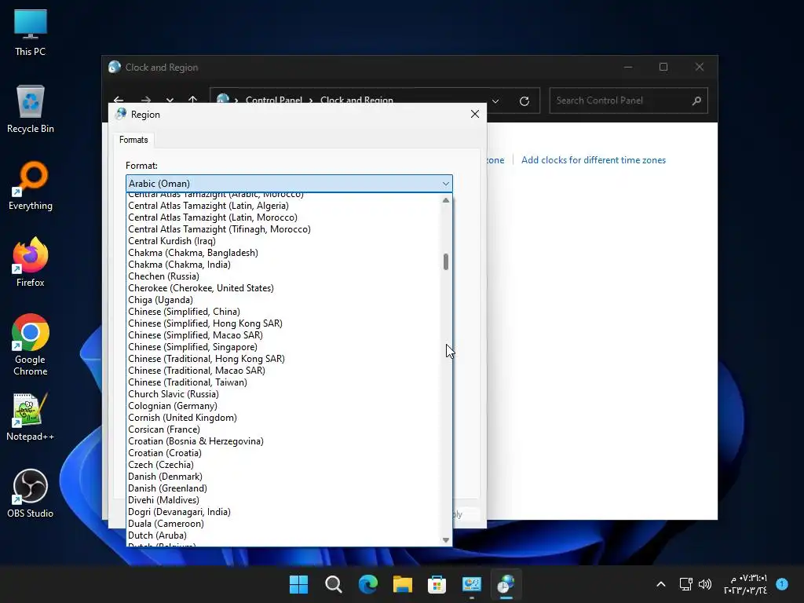Go back in Control Panel window
This screenshot has width=804, height=603.
pos(119,100)
